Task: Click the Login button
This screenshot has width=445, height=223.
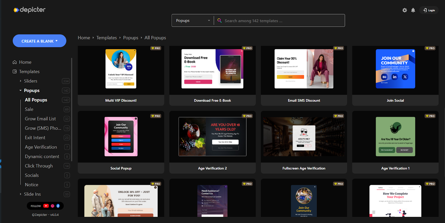Action: 429,10
